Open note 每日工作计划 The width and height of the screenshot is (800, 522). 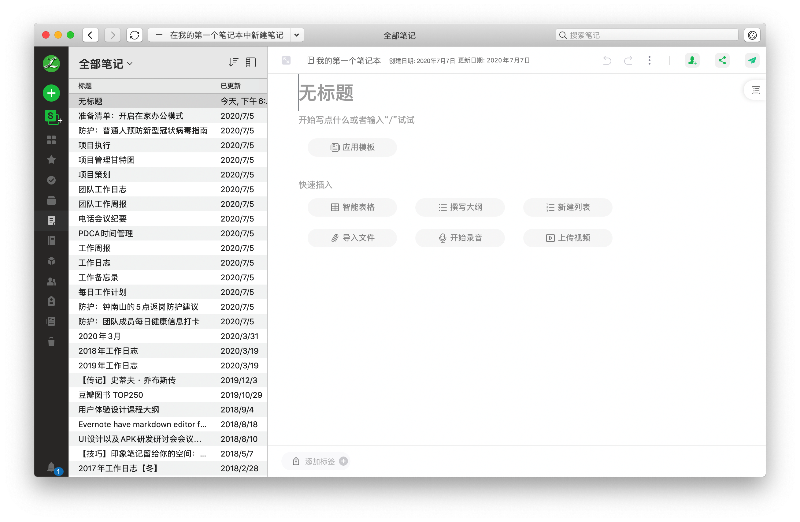coord(168,292)
